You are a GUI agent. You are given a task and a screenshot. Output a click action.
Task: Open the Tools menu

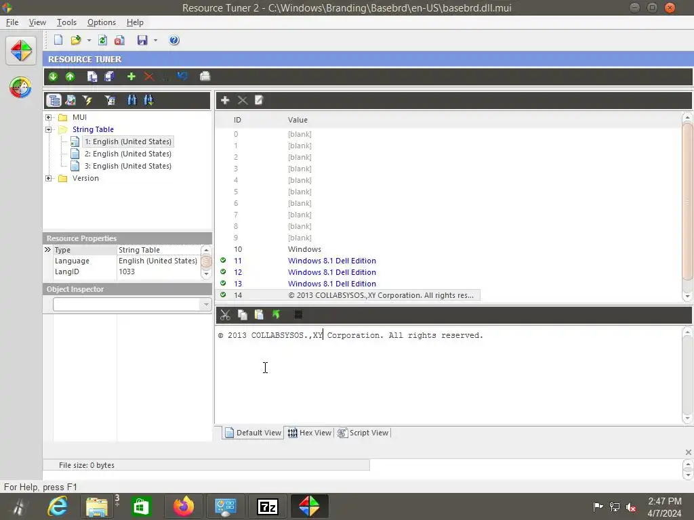[x=66, y=22]
